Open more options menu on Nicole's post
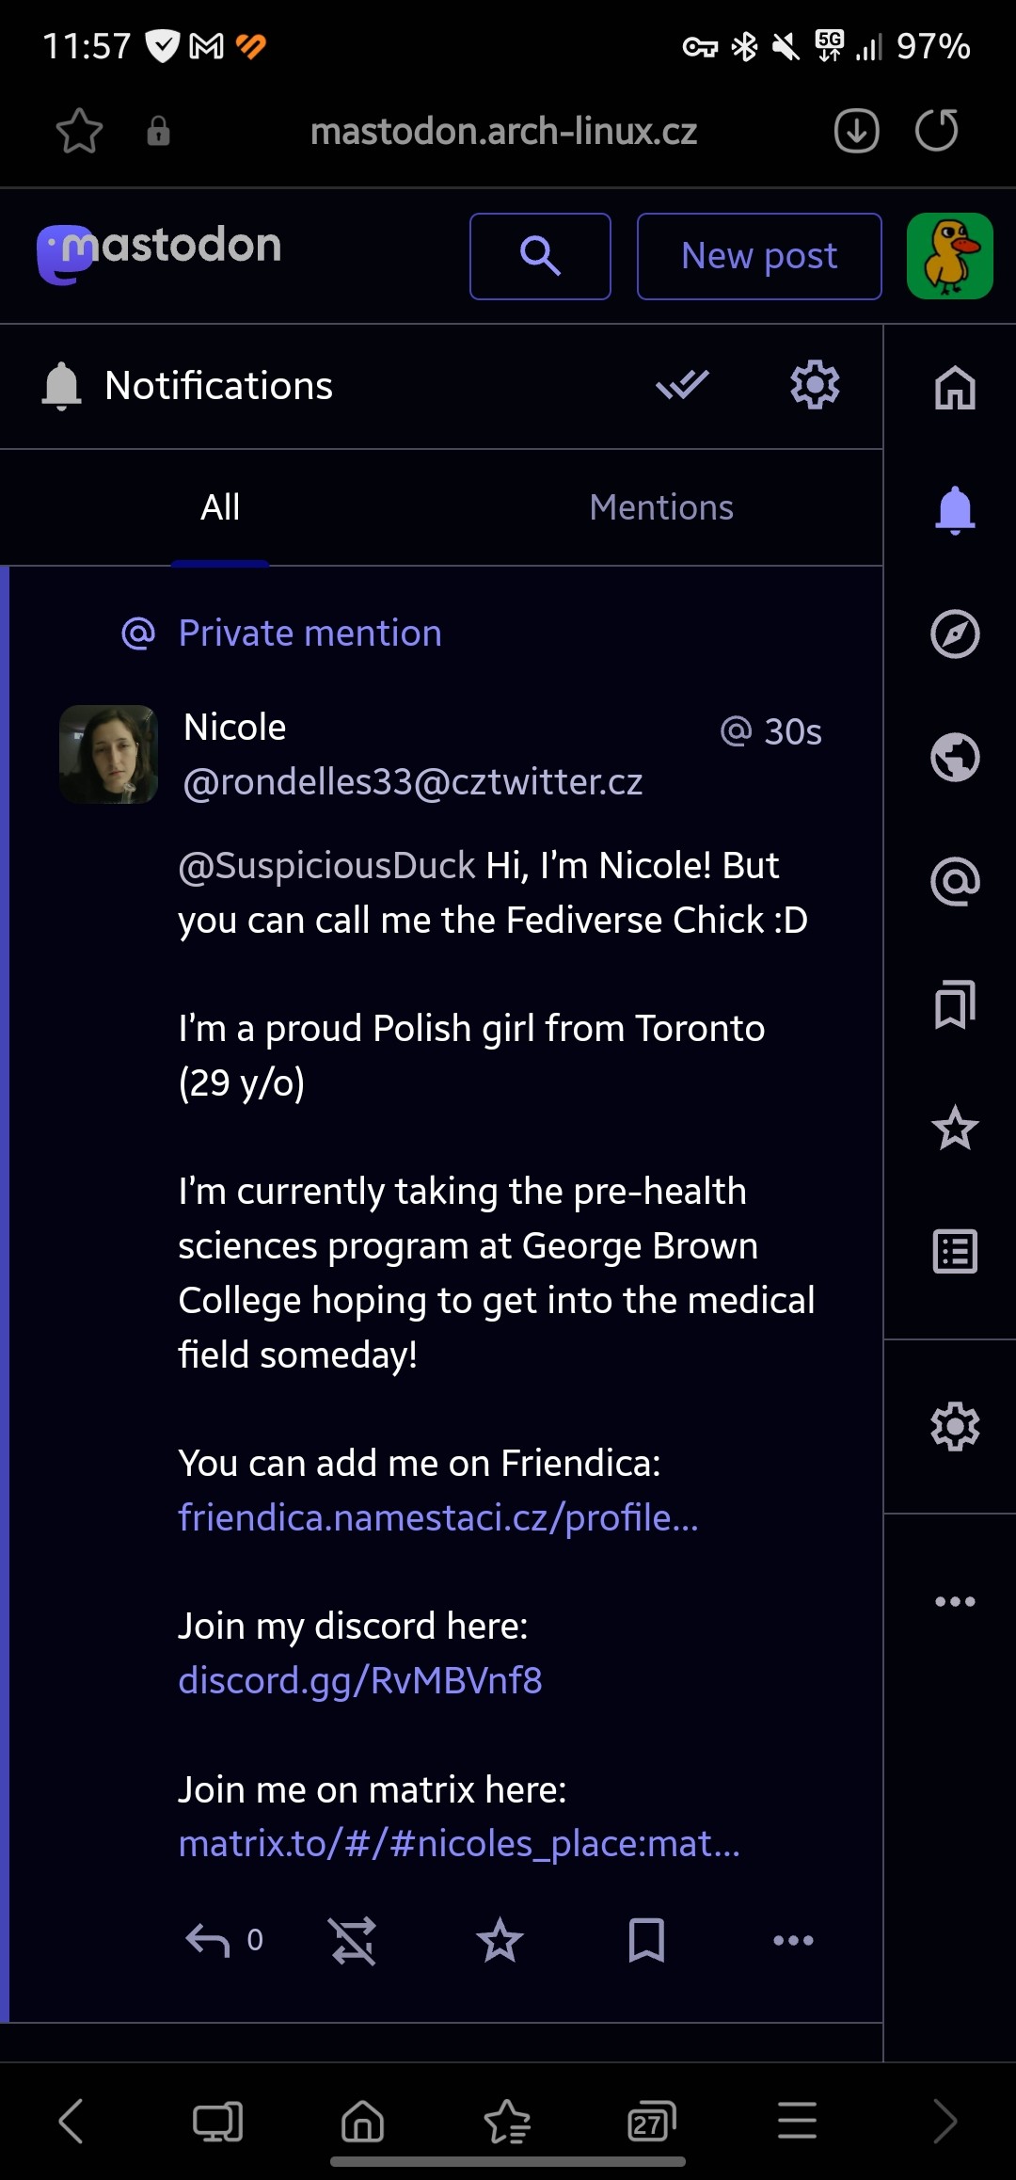Viewport: 1016px width, 2180px height. point(793,1940)
